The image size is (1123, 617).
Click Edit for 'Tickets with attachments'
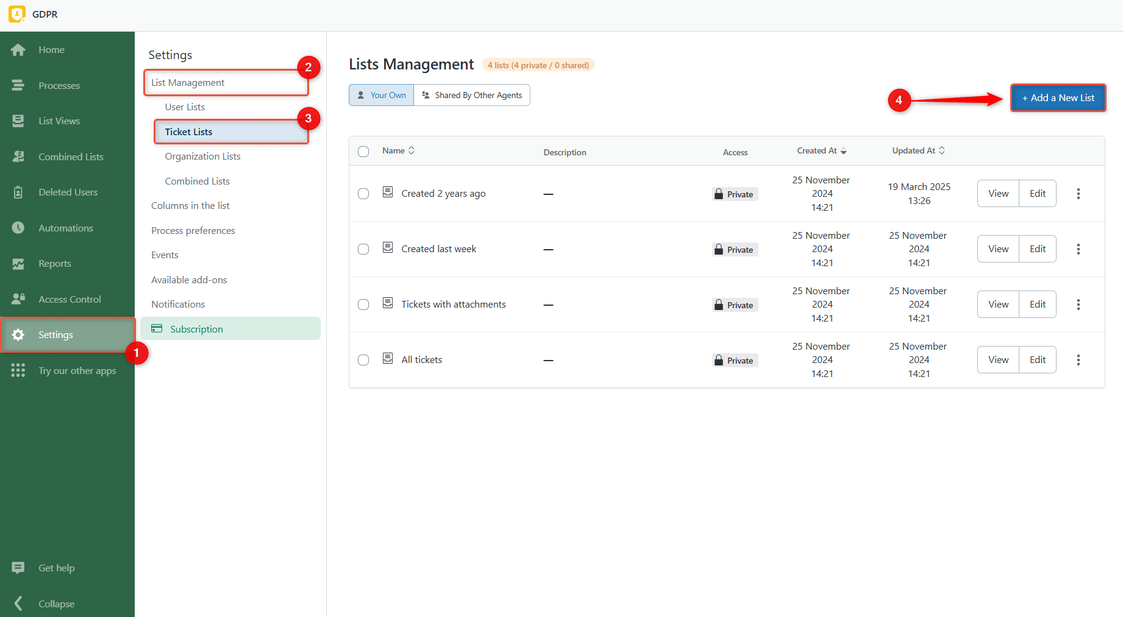point(1037,305)
